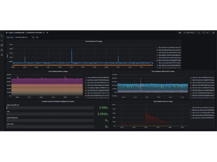Open the search icon in the left sidebar
Viewport: 217px width, 162px height.
tap(2, 36)
